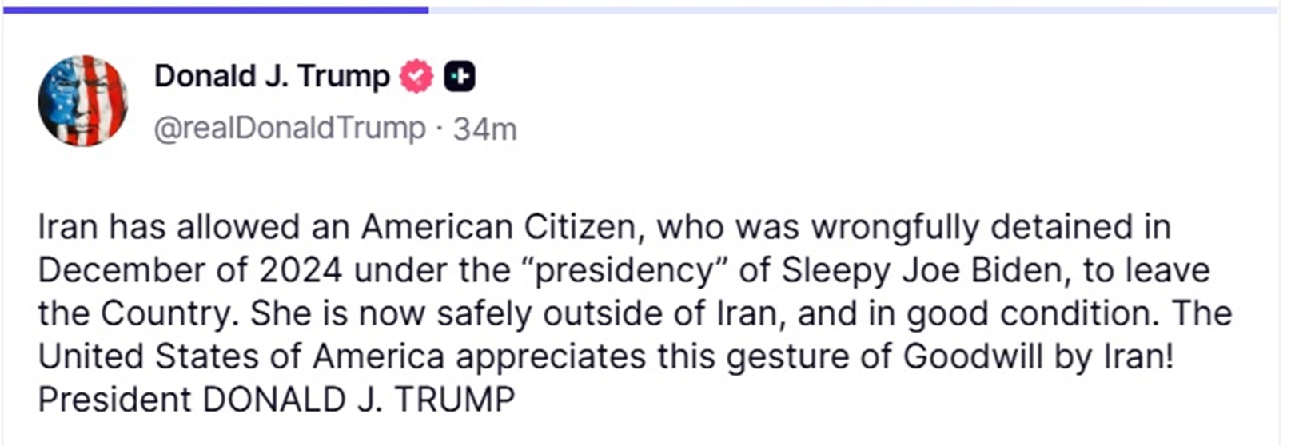The height and width of the screenshot is (446, 1303).
Task: Open the flag-painted profile avatar
Action: coord(82,101)
